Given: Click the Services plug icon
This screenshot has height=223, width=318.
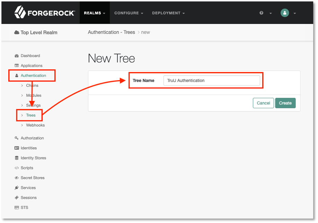Looking at the screenshot, I should 17,188.
